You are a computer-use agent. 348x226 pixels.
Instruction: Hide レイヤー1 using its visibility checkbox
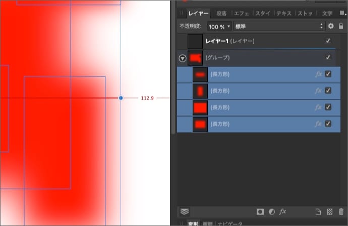[328, 41]
